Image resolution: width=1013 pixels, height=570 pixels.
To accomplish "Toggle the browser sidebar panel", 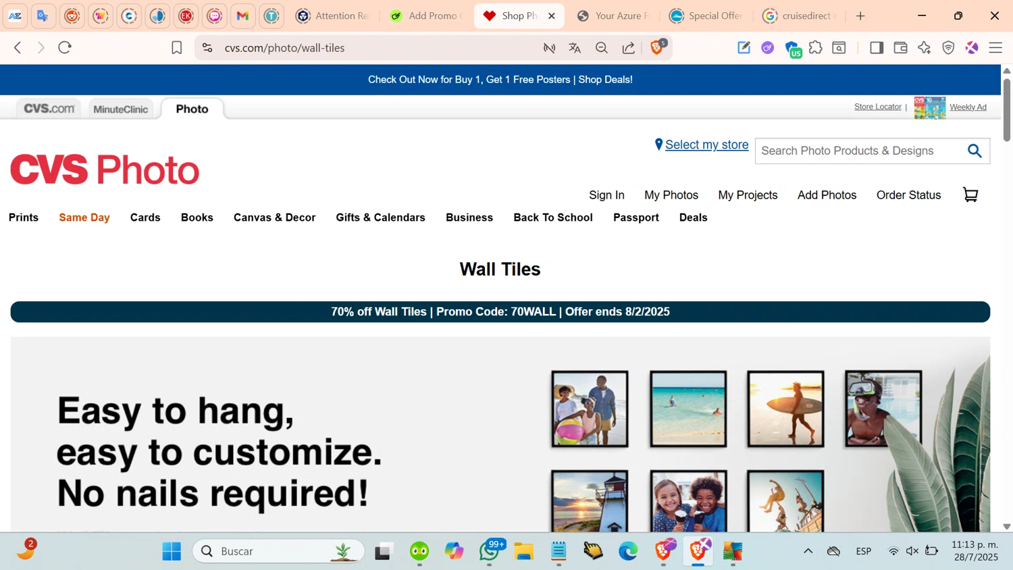I will pyautogui.click(x=877, y=48).
